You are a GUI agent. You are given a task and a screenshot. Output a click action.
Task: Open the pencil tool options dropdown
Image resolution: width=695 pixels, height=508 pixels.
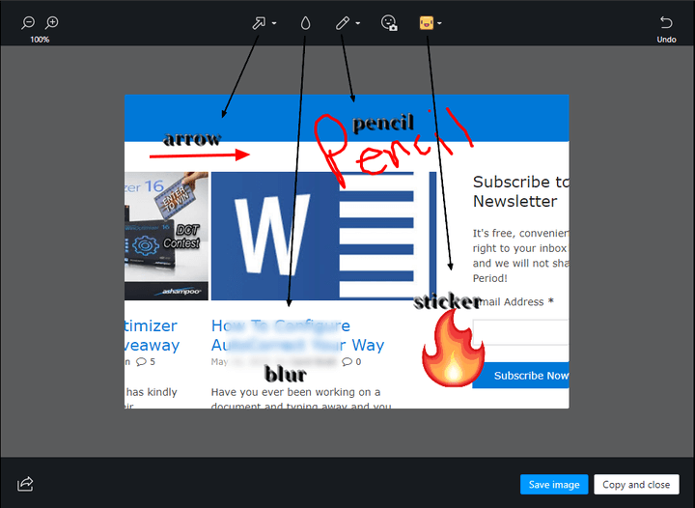coord(358,23)
